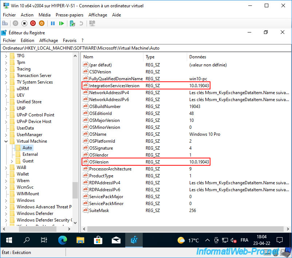
Task: Open Task View on the taskbar
Action: pyautogui.click(x=44, y=240)
